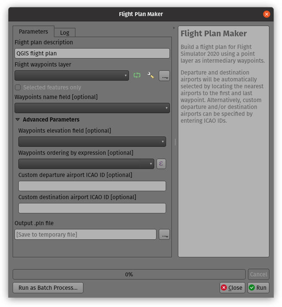Open advanced options wrench icon
The width and height of the screenshot is (282, 307).
coord(150,76)
